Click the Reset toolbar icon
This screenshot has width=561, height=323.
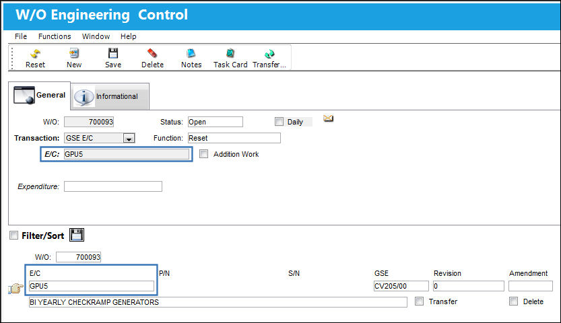pyautogui.click(x=35, y=54)
